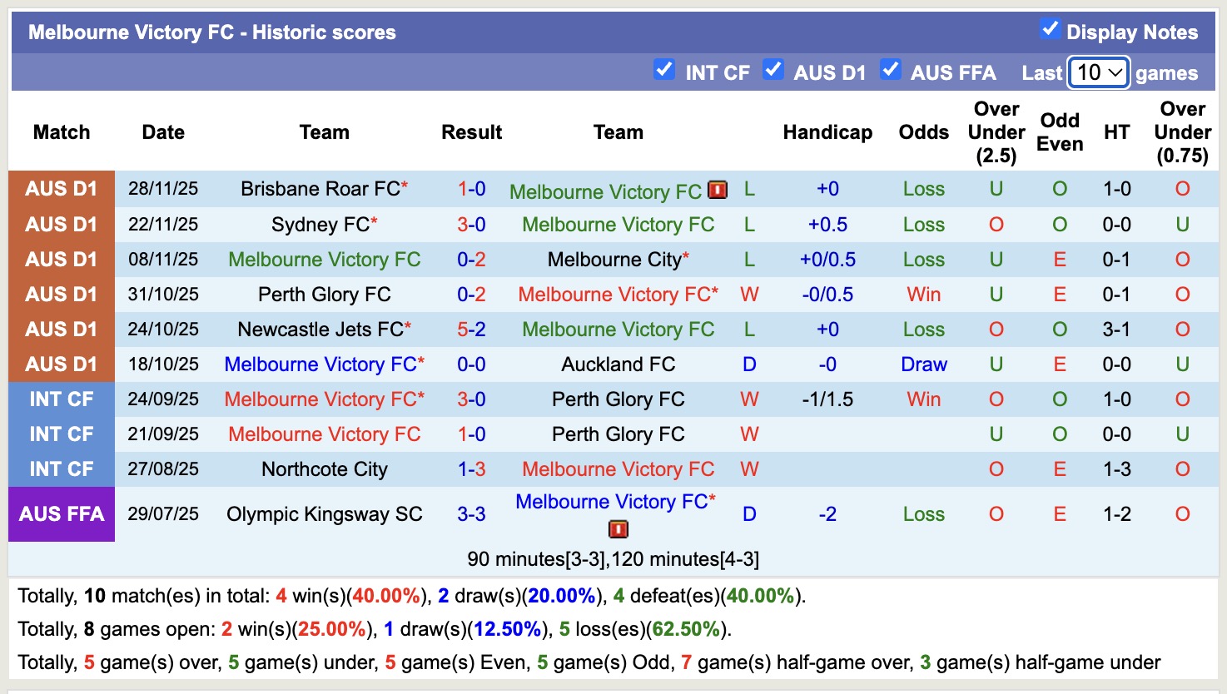Uncheck the Display Notes checkbox
Screen dimensions: 1227x694
[1049, 30]
